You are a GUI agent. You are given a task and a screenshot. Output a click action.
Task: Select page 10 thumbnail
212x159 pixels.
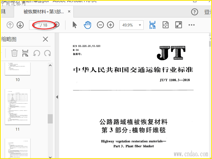[x=17, y=69]
